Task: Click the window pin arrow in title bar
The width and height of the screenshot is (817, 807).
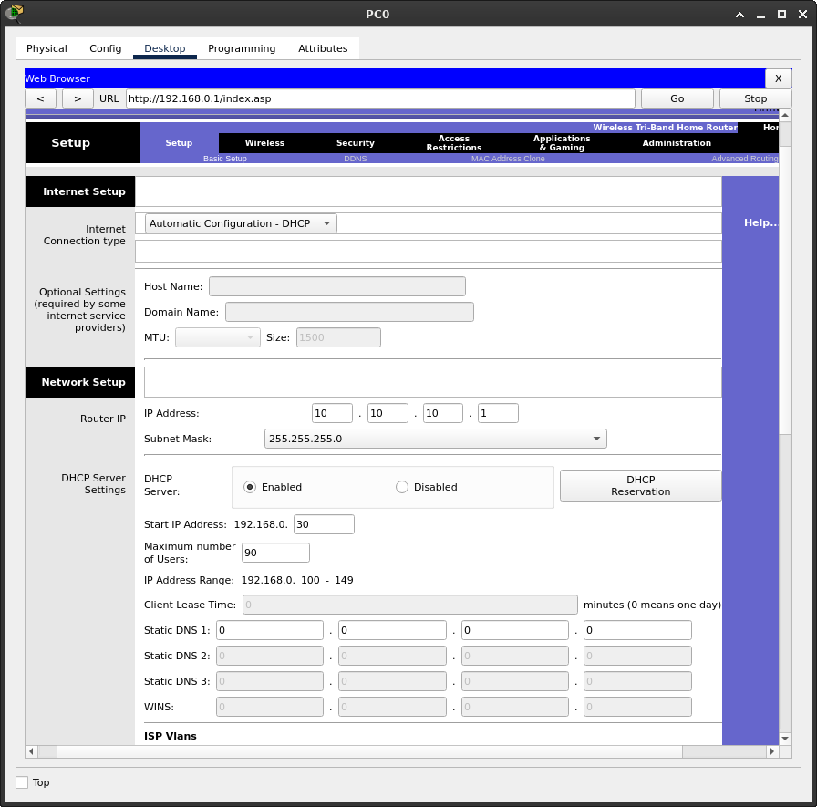Action: (x=740, y=15)
